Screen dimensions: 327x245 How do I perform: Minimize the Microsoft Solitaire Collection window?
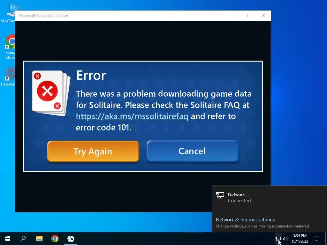[x=234, y=16]
